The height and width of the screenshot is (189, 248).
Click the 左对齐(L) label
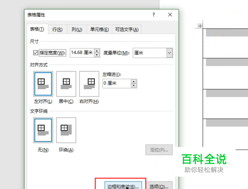coord(43,101)
